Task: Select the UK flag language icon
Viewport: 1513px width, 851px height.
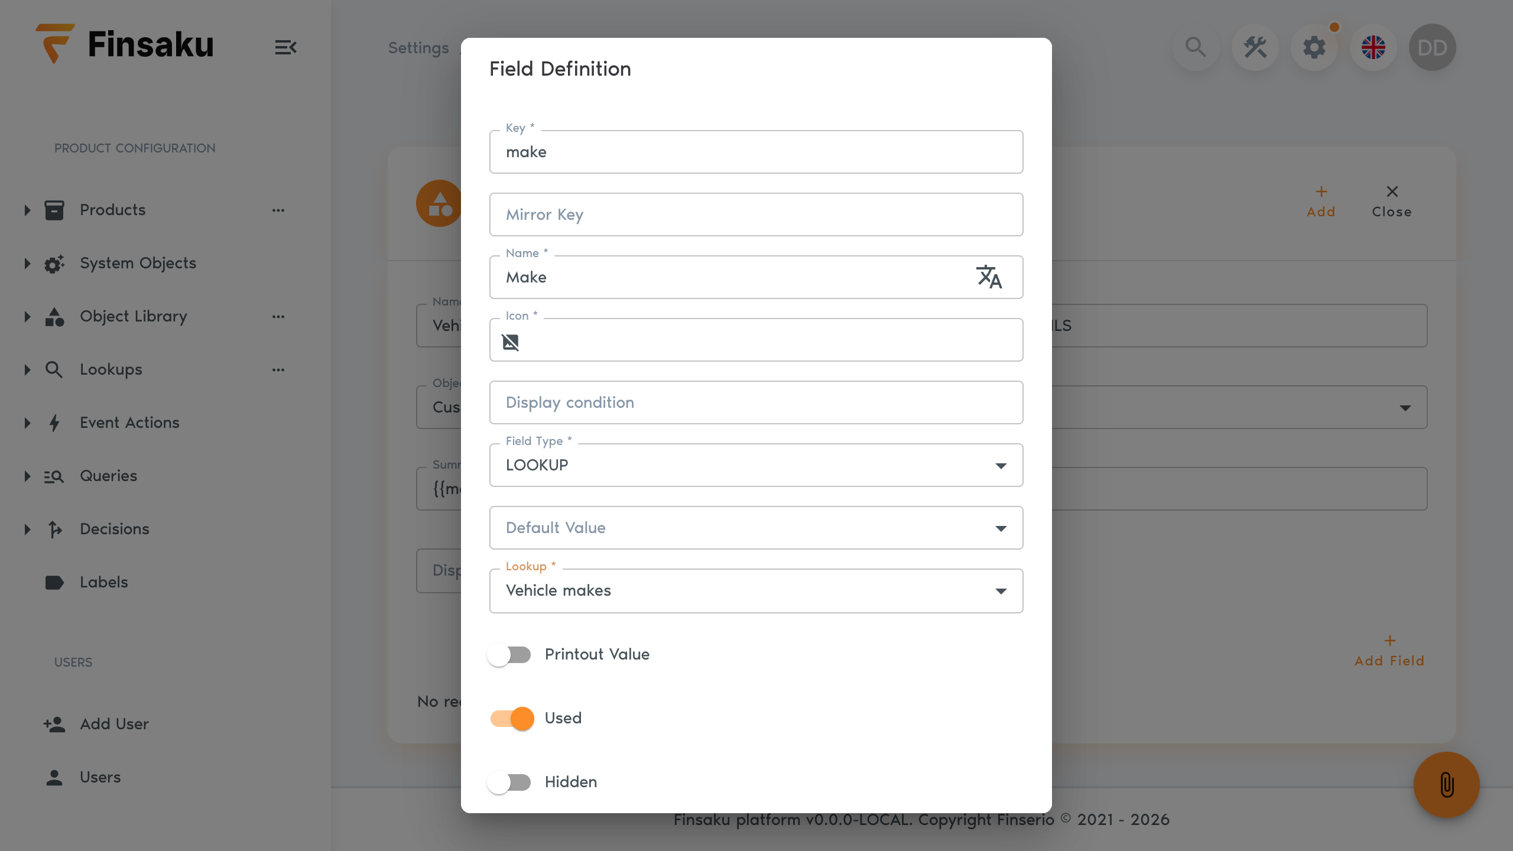Action: 1374,47
